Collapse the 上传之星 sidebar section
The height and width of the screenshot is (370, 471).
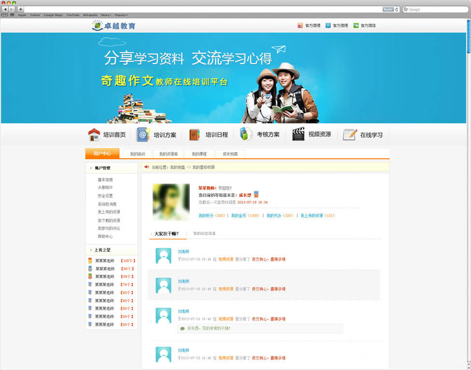[x=91, y=250]
